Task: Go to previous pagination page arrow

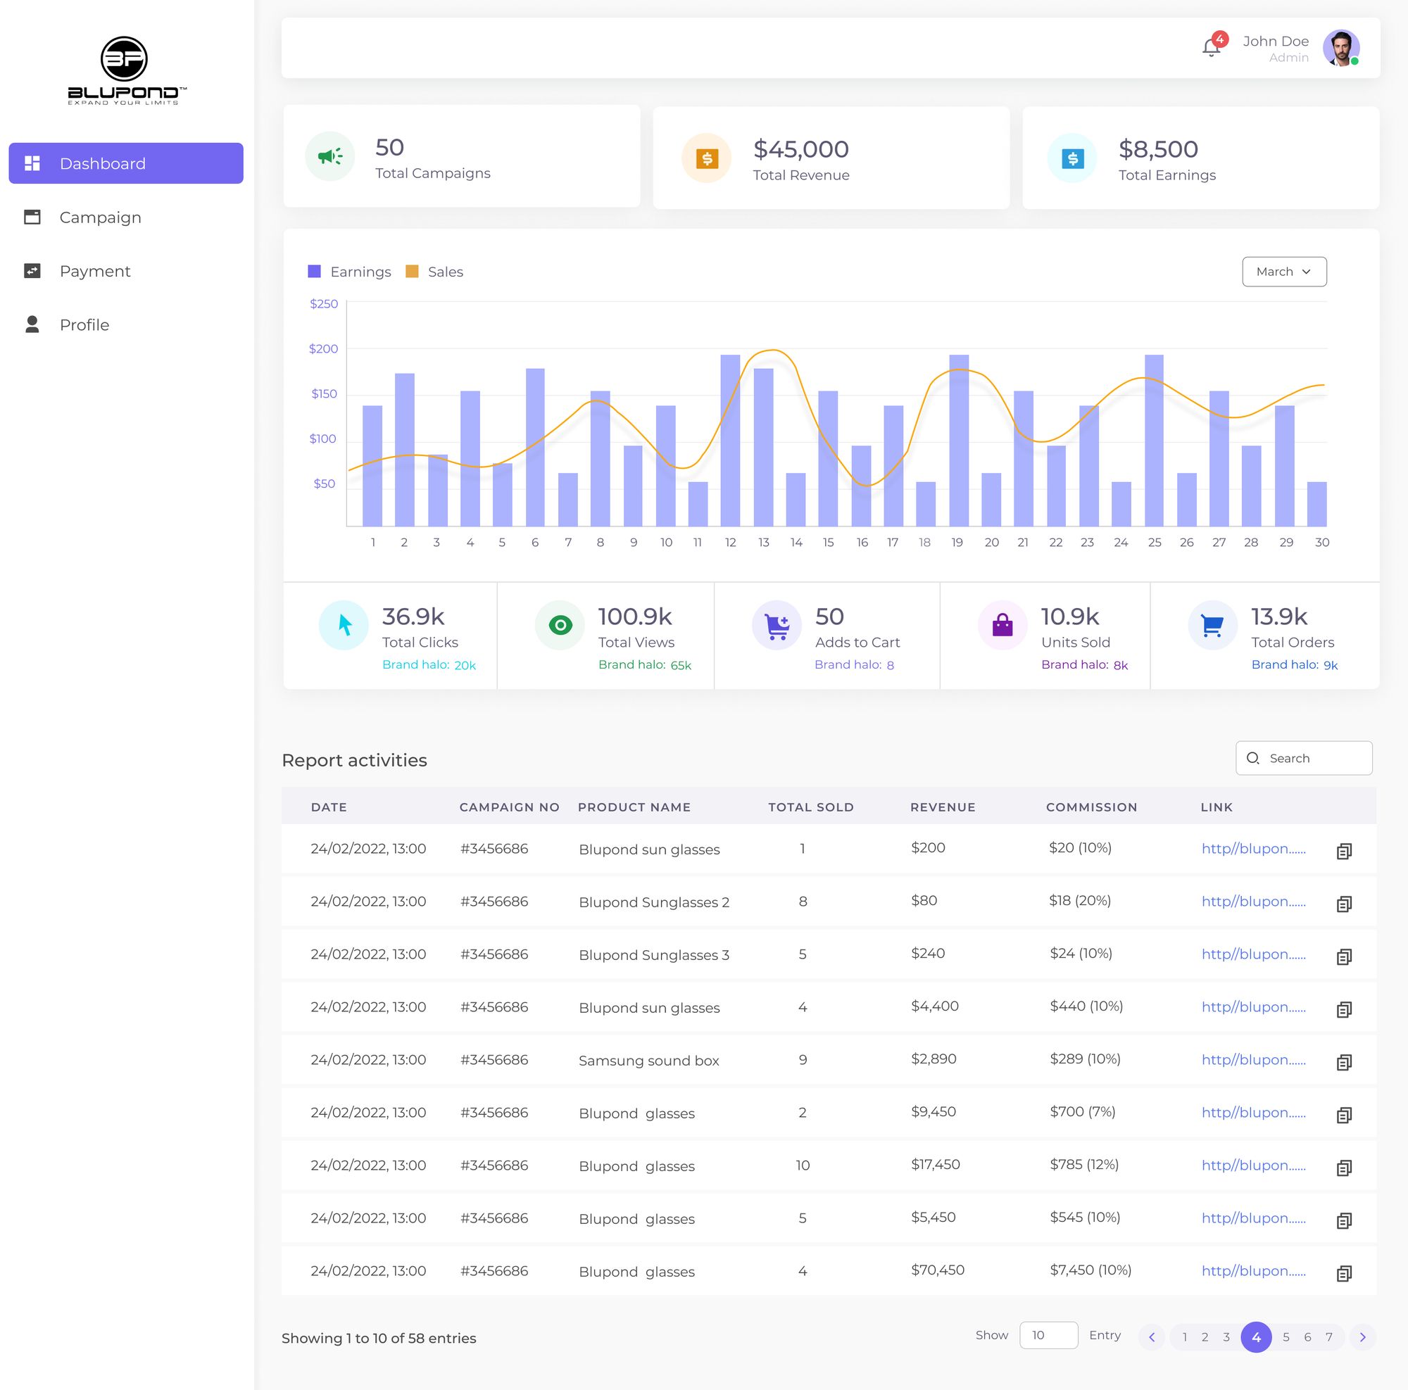Action: coord(1152,1337)
